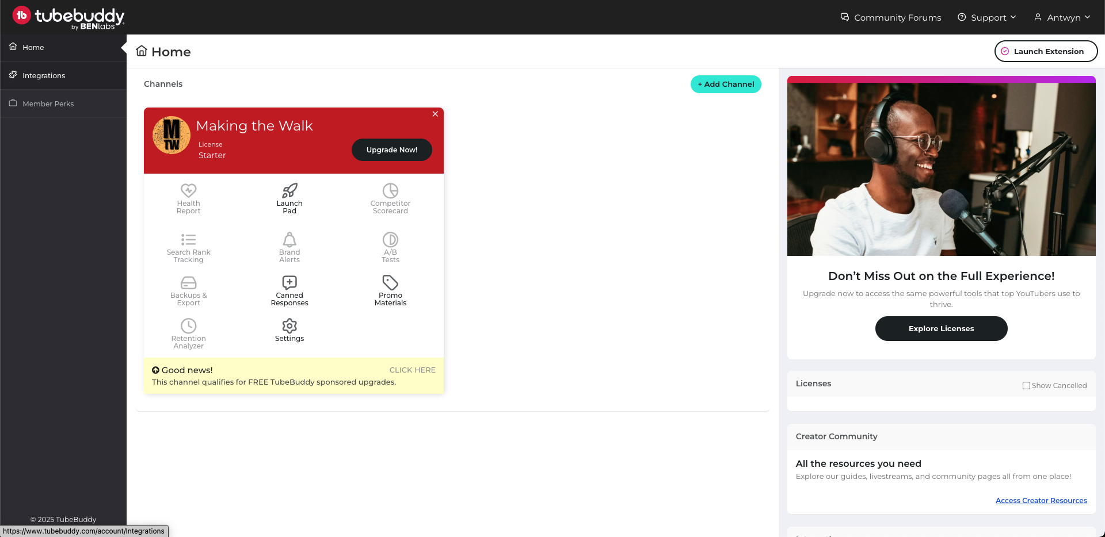Click the Add Channel button
Image resolution: width=1105 pixels, height=537 pixels.
(x=726, y=84)
